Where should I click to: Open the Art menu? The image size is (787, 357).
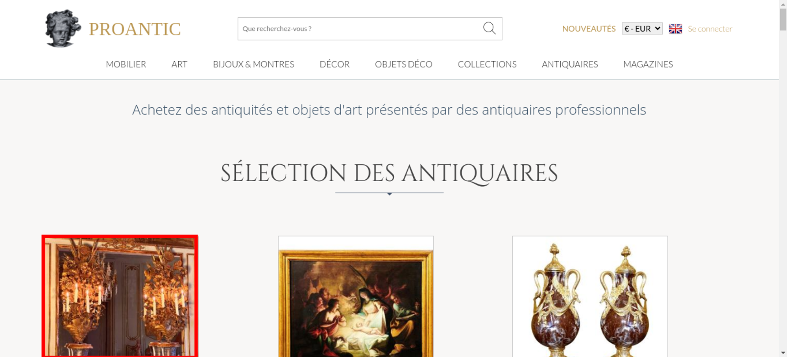pyautogui.click(x=179, y=64)
